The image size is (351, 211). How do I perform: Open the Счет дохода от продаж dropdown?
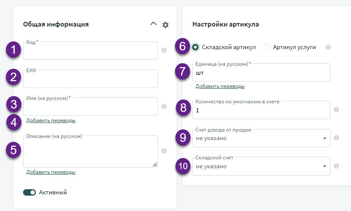tap(261, 138)
